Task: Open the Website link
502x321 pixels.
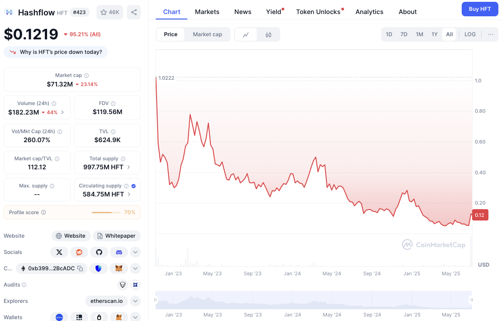Action: tap(71, 236)
